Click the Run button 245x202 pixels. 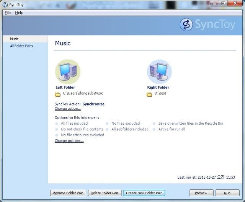[228, 193]
